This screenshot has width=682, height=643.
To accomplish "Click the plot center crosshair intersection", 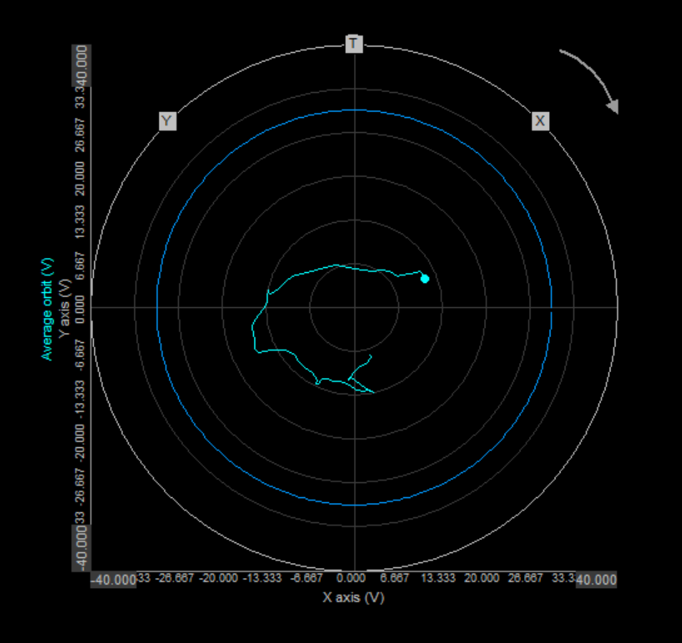I will 354,306.
